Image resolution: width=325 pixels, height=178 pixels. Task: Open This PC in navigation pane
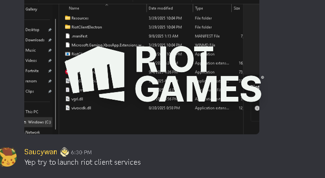click(32, 112)
